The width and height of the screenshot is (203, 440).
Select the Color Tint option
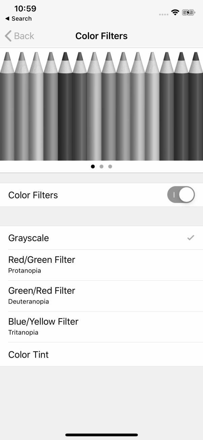pos(29,354)
